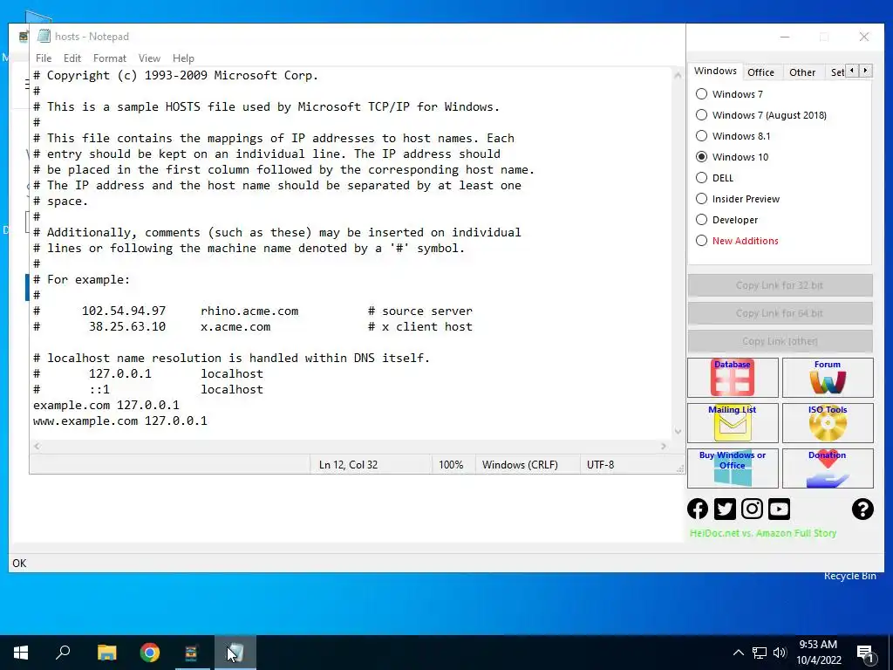Switch to ISO downloader taskbar app
893x670 pixels.
pos(191,653)
